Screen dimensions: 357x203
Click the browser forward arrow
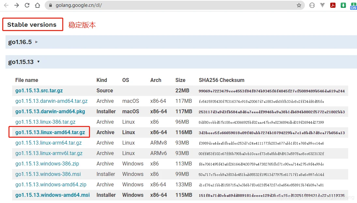[17, 6]
